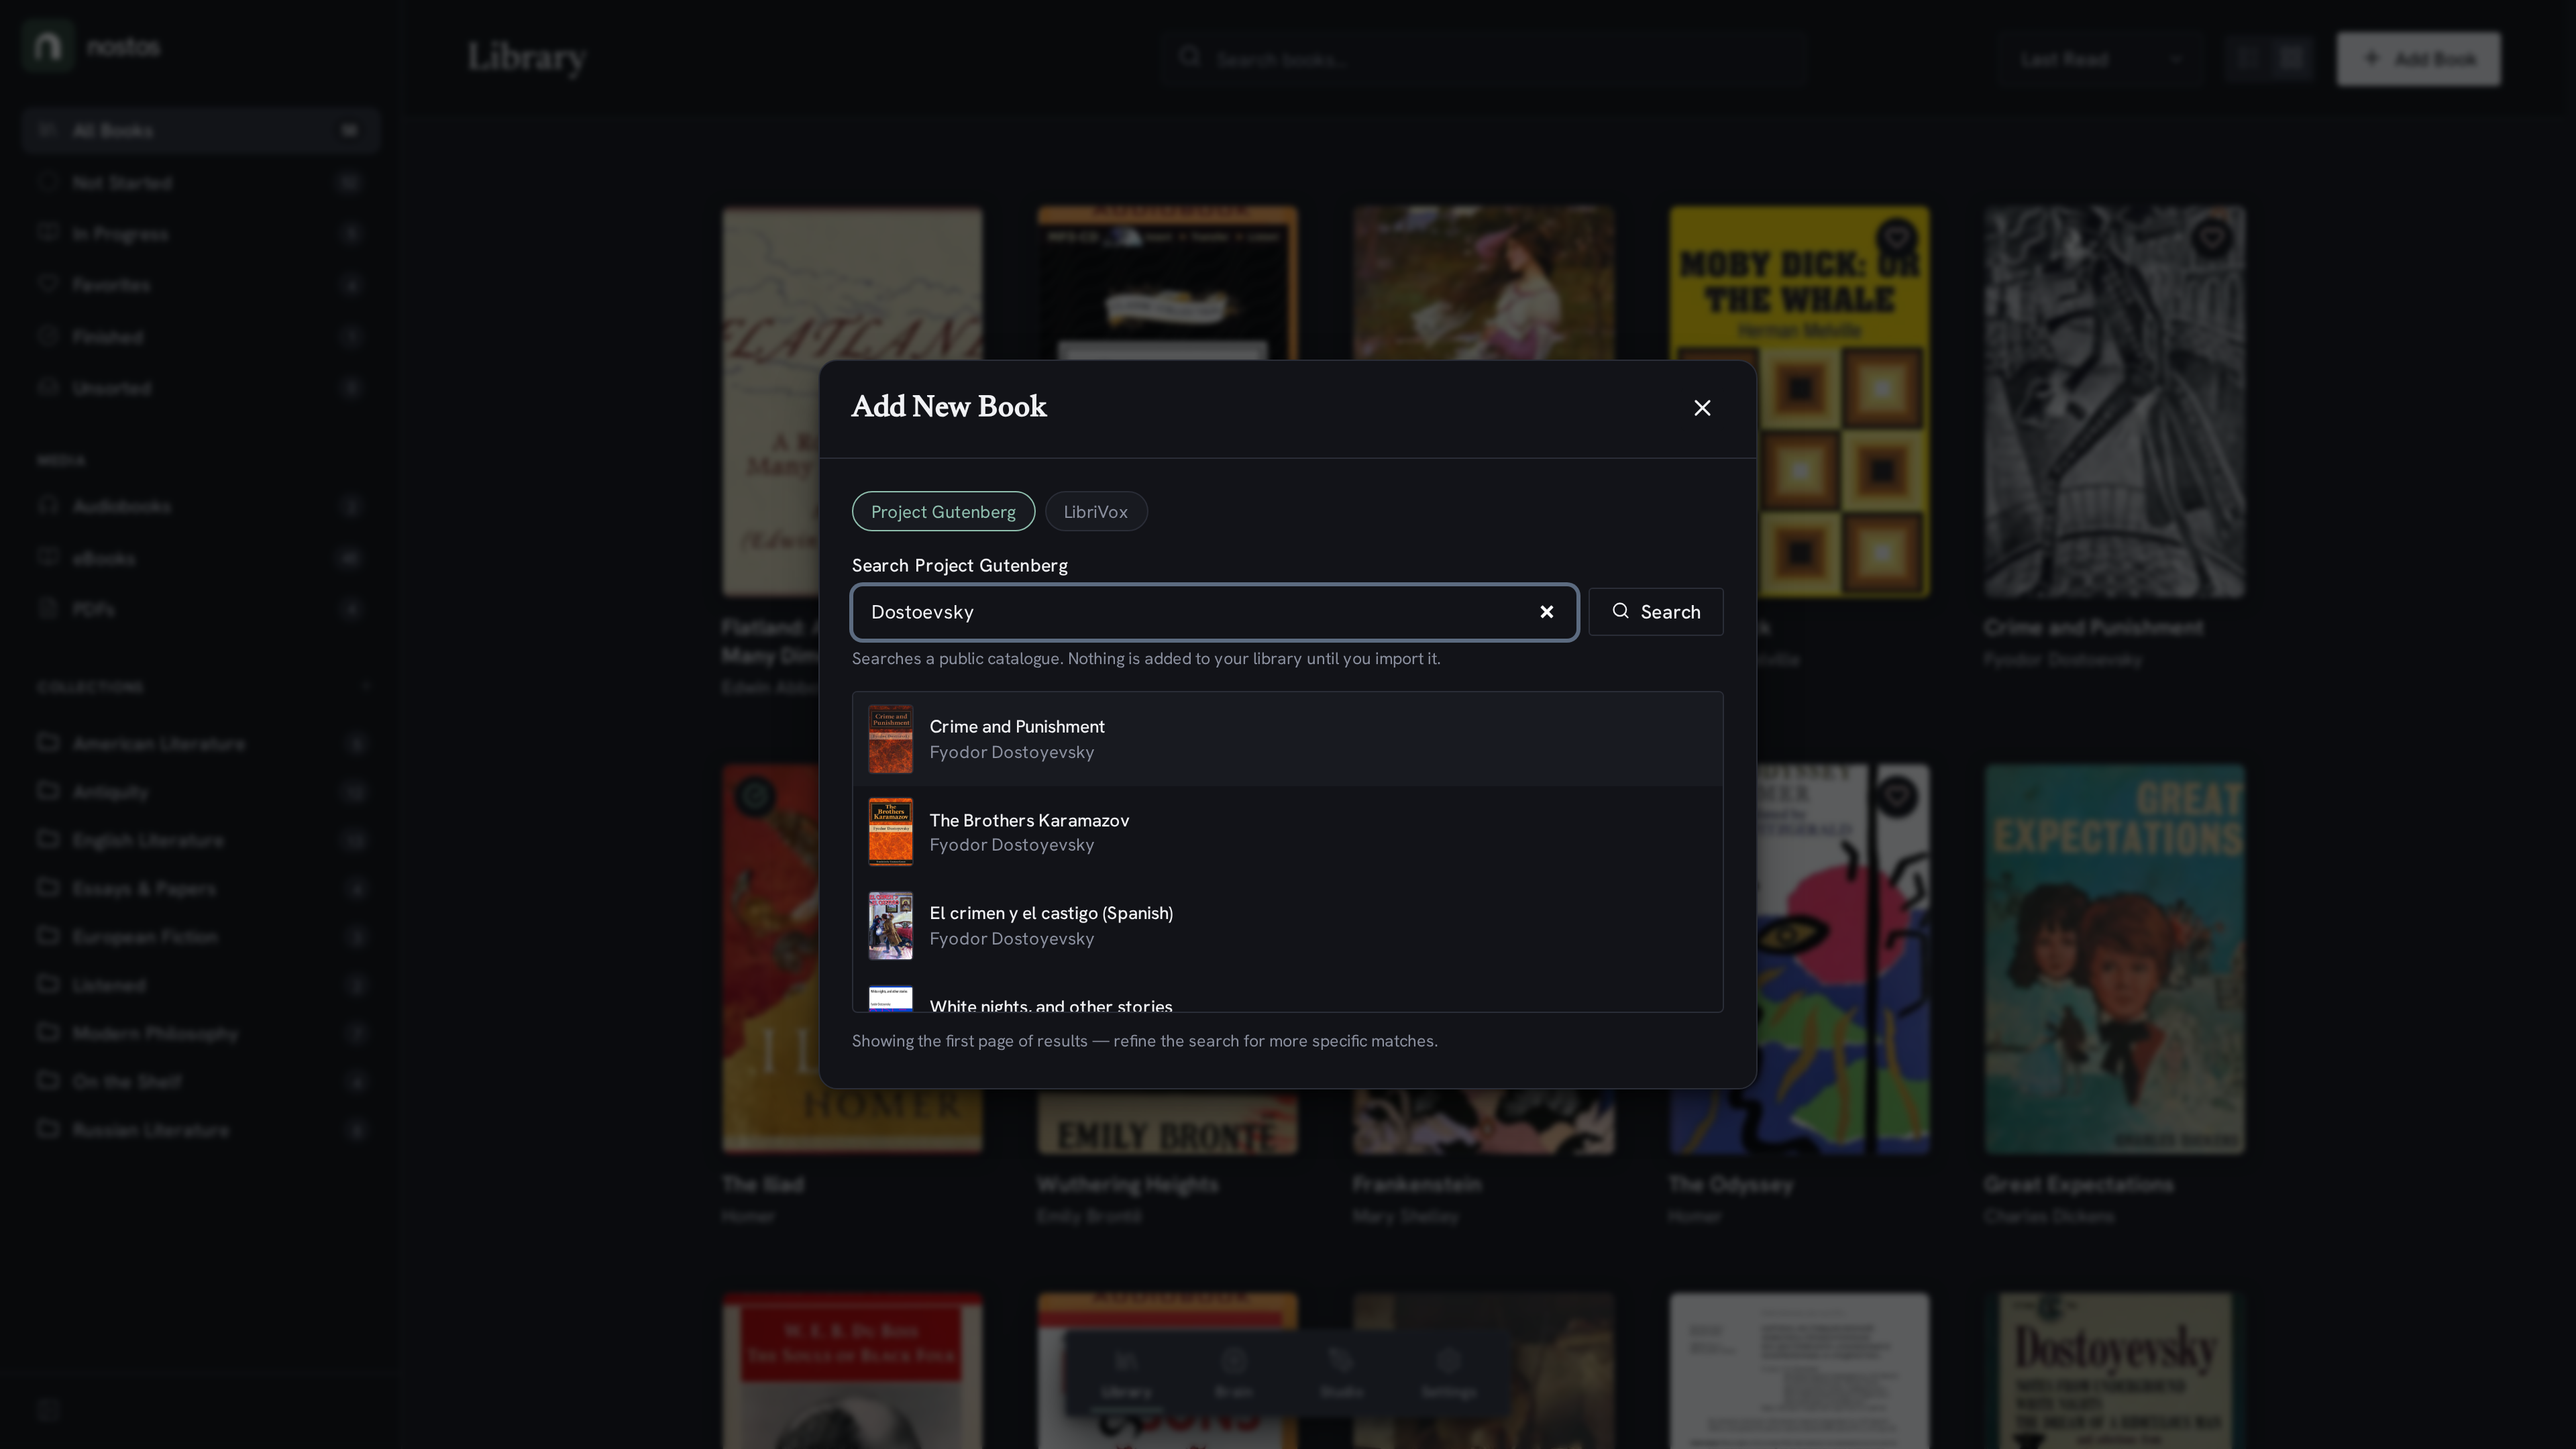Viewport: 2576px width, 1449px height.
Task: Show eBooks media
Action: click(x=200, y=558)
